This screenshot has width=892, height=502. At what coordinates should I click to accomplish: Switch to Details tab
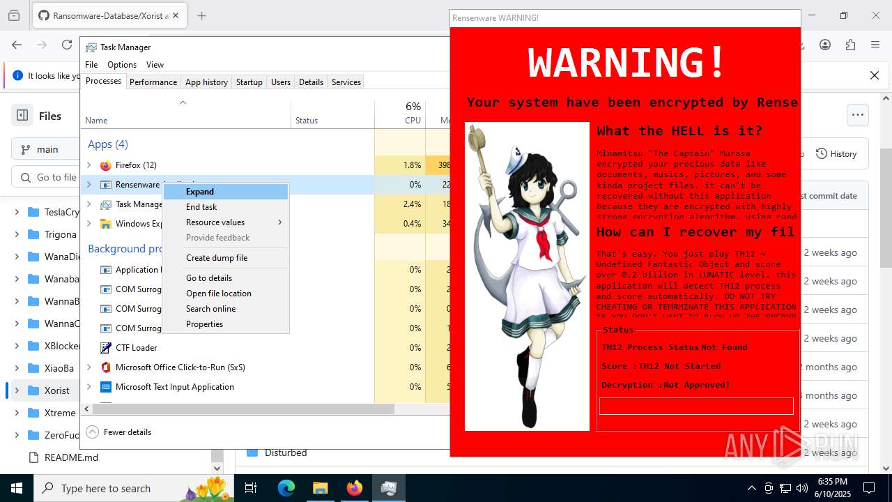tap(311, 82)
